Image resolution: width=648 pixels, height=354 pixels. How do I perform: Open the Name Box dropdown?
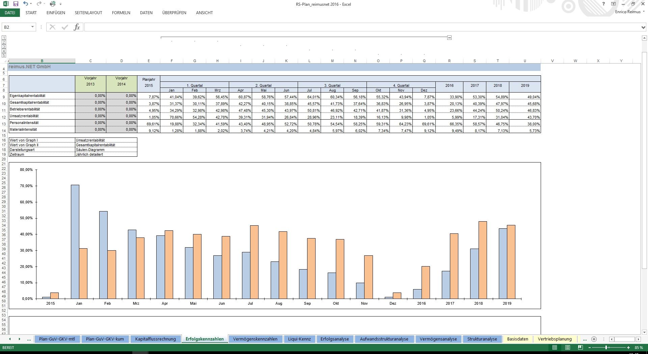pos(32,27)
